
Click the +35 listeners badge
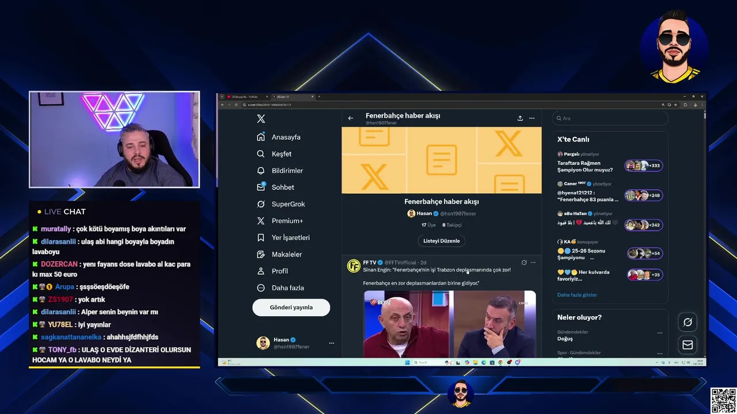coord(645,275)
